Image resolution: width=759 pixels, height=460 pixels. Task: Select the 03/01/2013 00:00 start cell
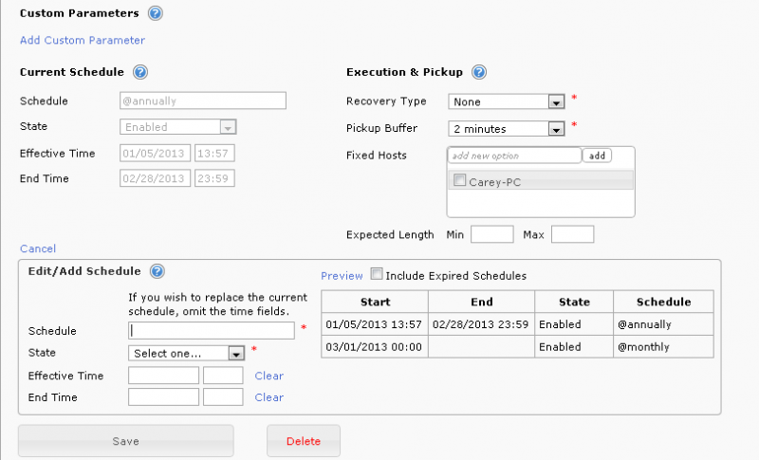(375, 347)
